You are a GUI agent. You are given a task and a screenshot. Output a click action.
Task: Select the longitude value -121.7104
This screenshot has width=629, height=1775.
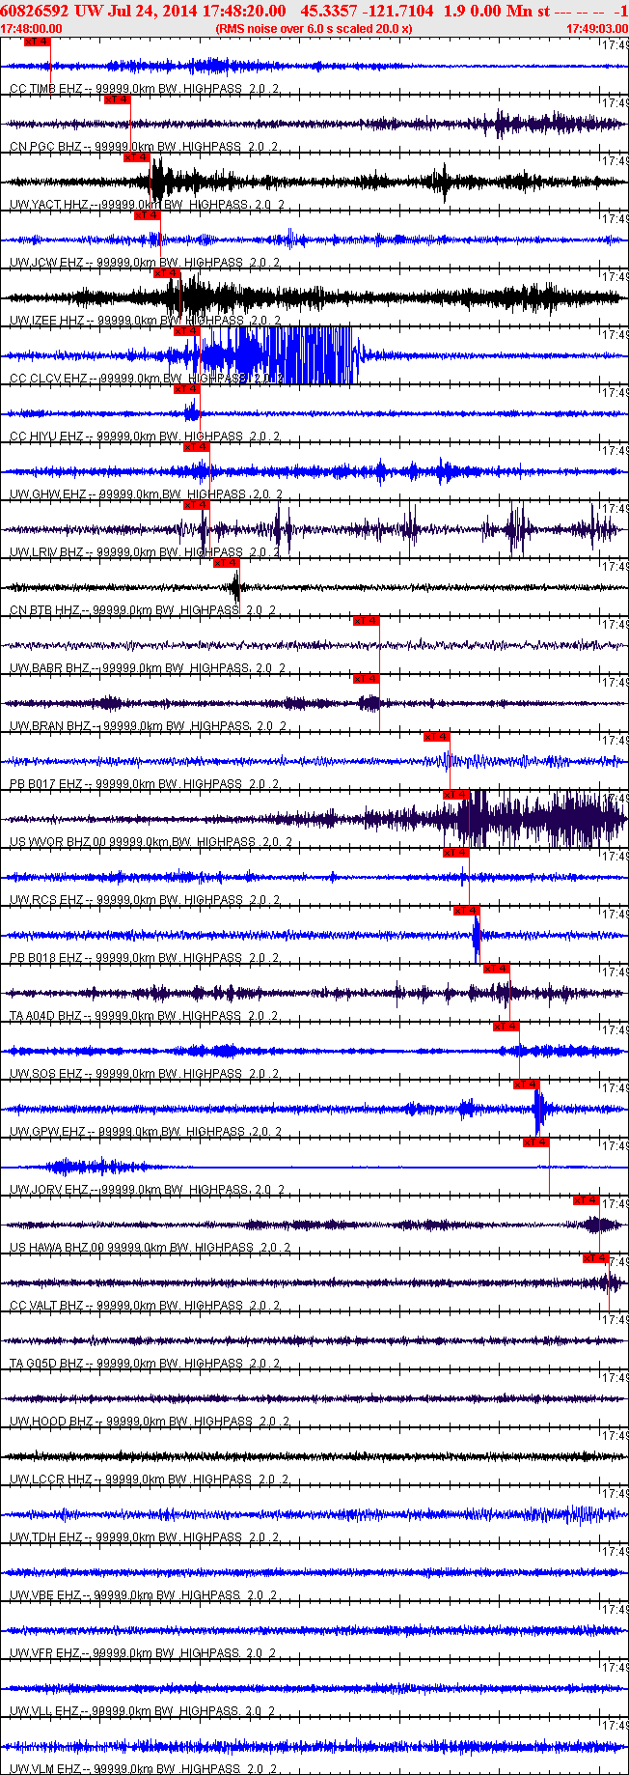click(x=396, y=11)
